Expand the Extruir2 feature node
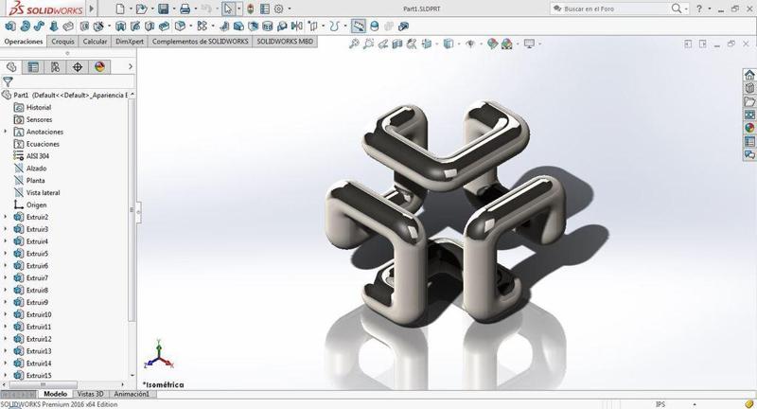This screenshot has height=409, width=757. (x=6, y=217)
